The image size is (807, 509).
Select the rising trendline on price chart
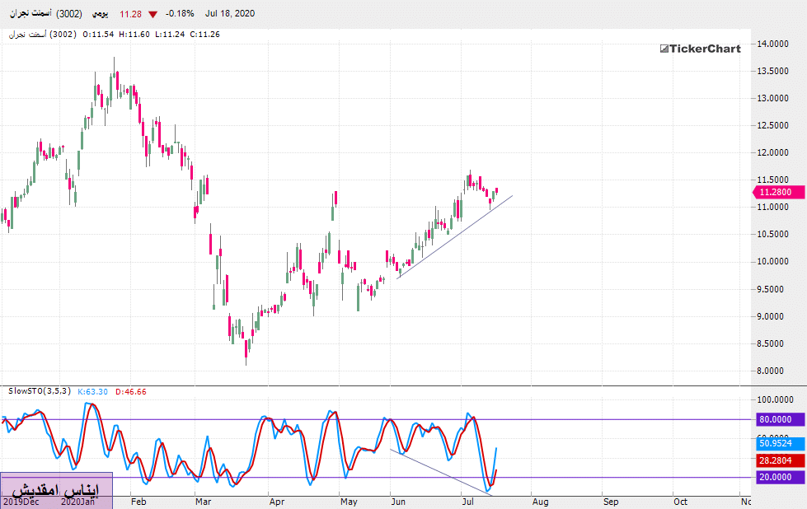pyautogui.click(x=455, y=236)
